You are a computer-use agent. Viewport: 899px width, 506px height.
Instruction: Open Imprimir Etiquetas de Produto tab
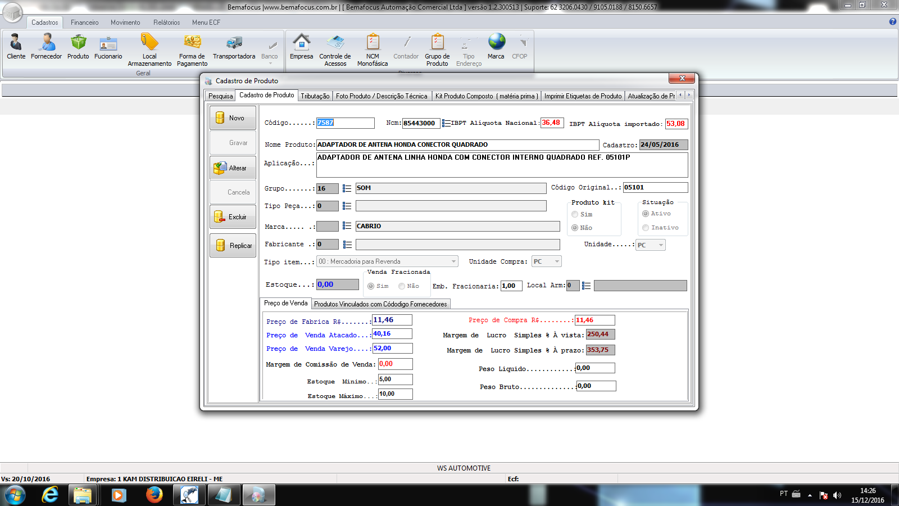[583, 96]
